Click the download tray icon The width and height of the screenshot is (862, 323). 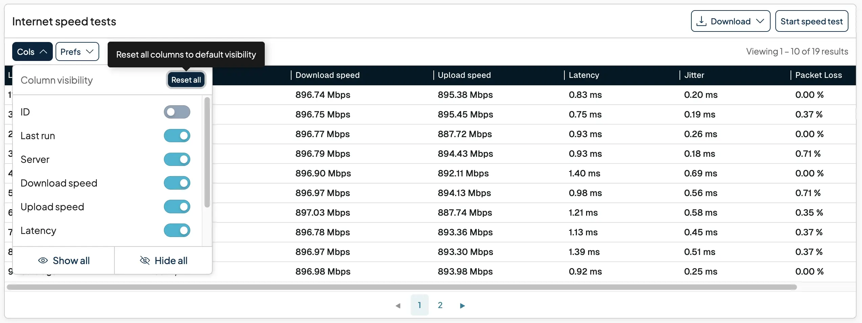point(701,21)
